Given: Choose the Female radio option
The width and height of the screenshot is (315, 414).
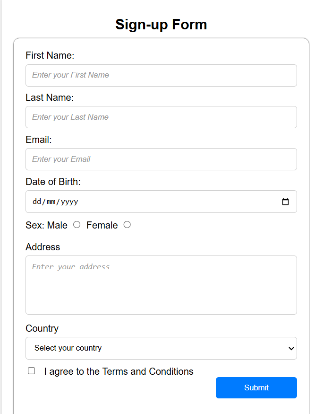Looking at the screenshot, I should (127, 225).
